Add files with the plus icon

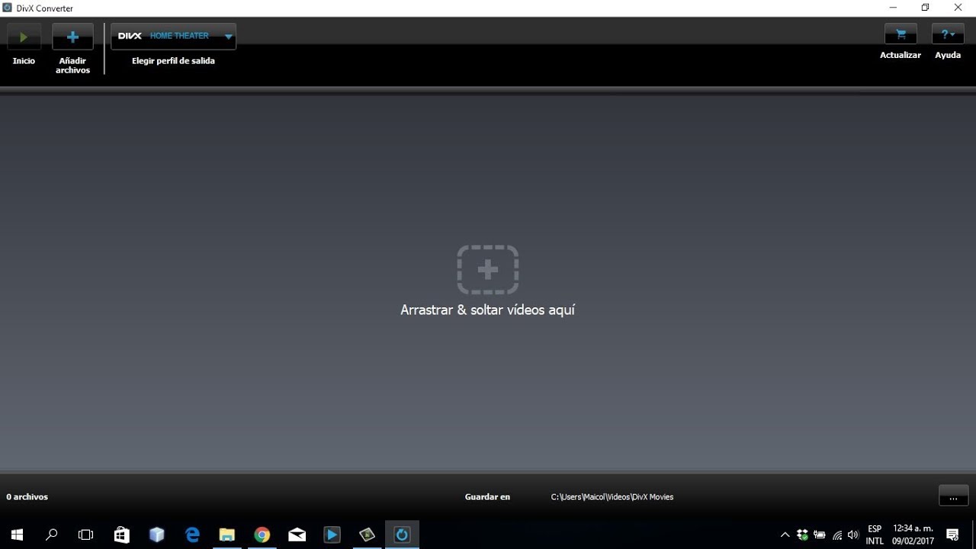point(72,37)
